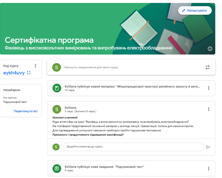Click the course code eykh4uvy
This screenshot has width=222, height=178.
14,73
